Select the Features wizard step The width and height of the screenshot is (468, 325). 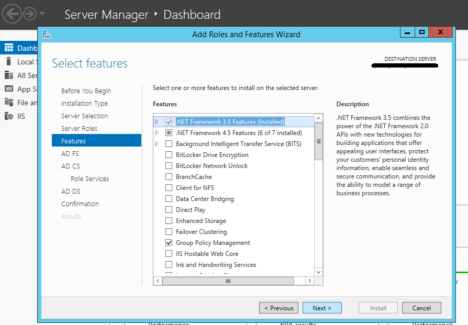(96, 140)
